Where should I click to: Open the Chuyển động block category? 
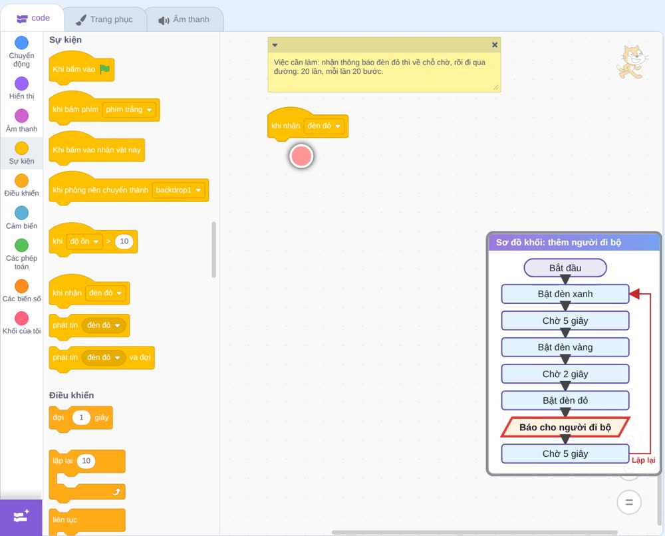click(21, 52)
